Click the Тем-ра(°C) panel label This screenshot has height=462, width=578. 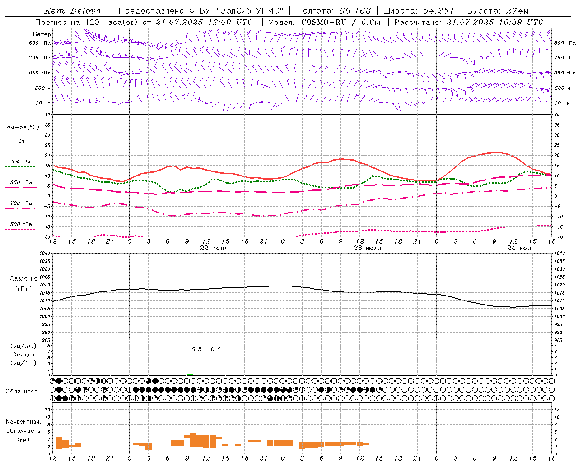point(22,128)
